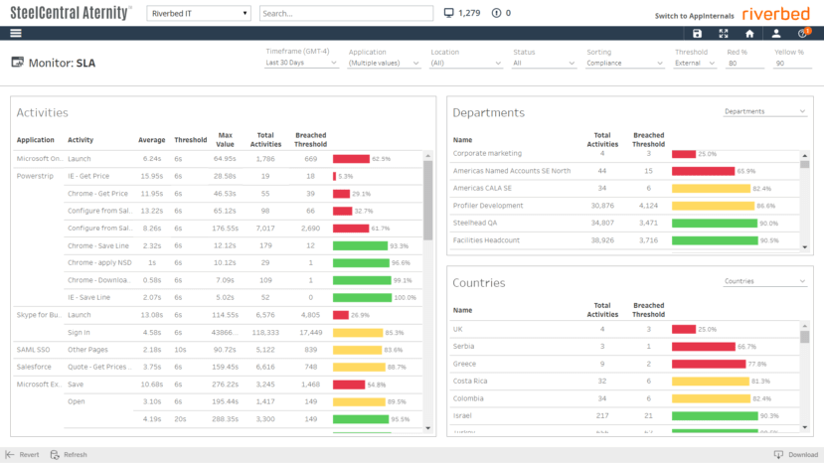Click the riverbed logo

pos(775,14)
